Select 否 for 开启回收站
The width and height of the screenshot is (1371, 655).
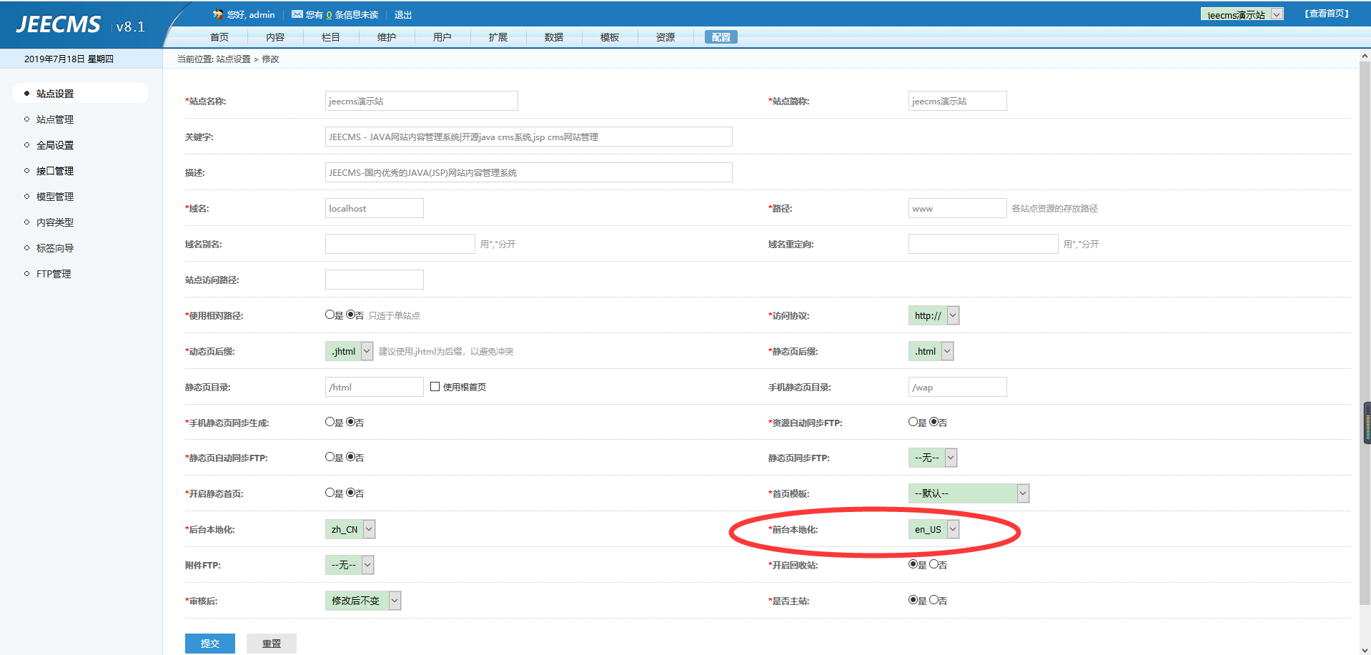click(x=934, y=564)
